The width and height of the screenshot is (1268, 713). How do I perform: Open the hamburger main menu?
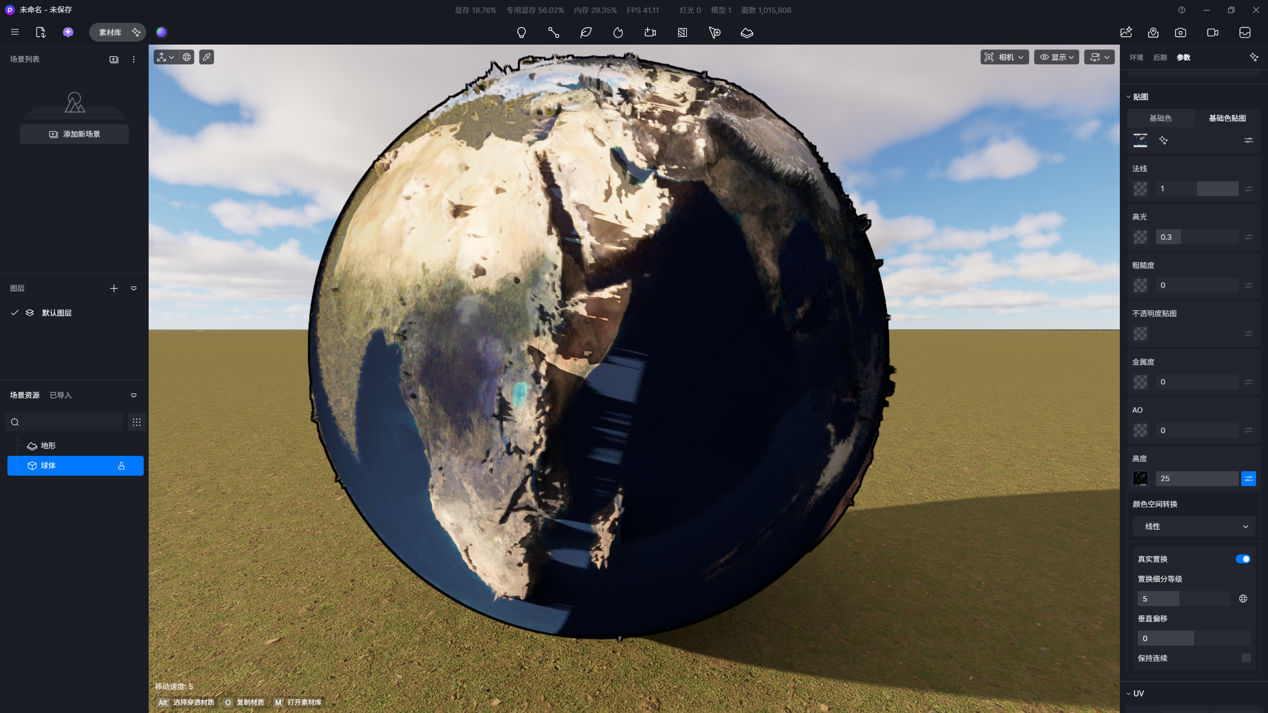point(15,32)
